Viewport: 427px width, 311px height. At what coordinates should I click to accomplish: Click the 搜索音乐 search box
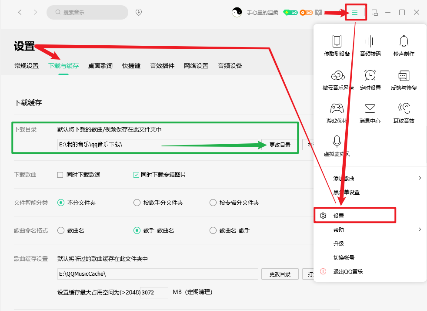coord(87,12)
